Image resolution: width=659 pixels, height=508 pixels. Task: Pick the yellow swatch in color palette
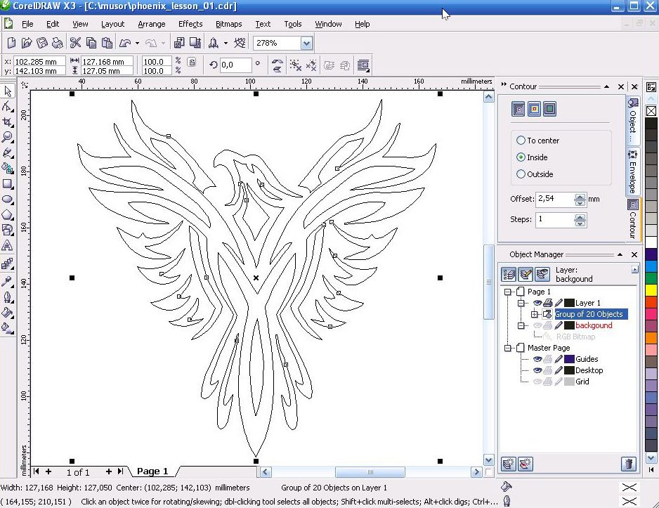click(651, 289)
